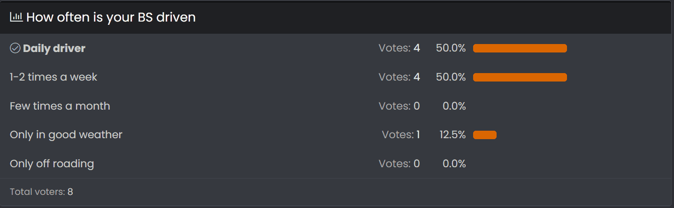Click the Daily driver orange result bar
This screenshot has height=208, width=674.
(x=520, y=48)
